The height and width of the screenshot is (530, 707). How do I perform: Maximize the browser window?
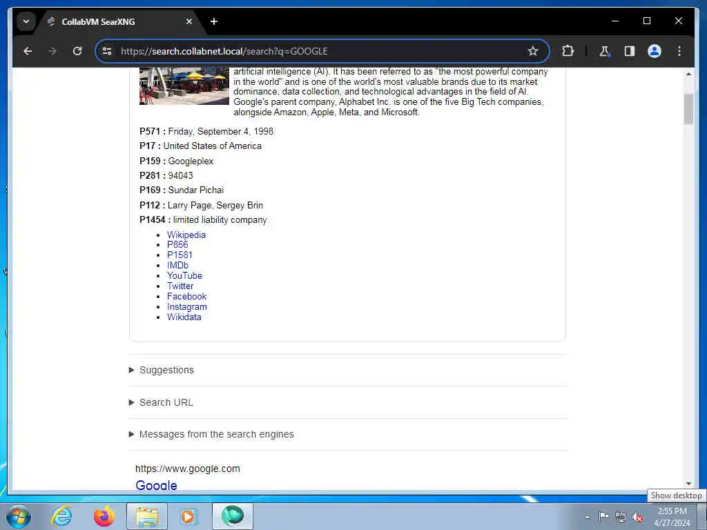click(646, 21)
